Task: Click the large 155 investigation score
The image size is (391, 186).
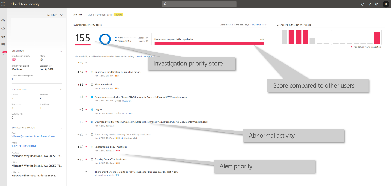Action: 83,38
